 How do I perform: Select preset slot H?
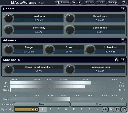click(x=97, y=109)
